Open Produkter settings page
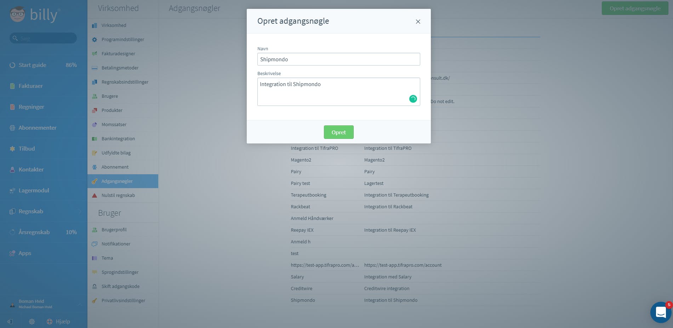 pyautogui.click(x=123, y=111)
